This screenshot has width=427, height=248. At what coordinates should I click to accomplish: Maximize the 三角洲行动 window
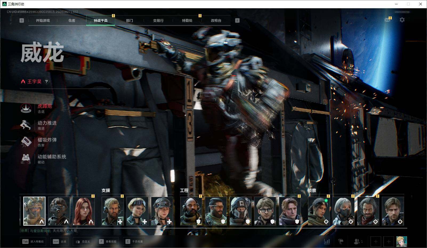pyautogui.click(x=408, y=4)
